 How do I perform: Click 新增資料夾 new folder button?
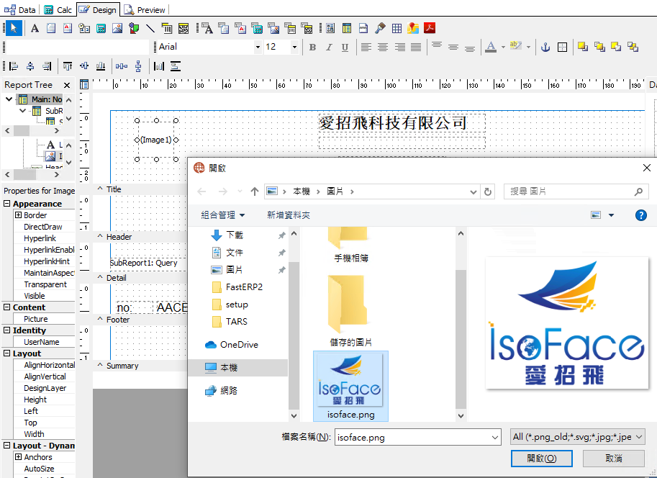coord(289,215)
